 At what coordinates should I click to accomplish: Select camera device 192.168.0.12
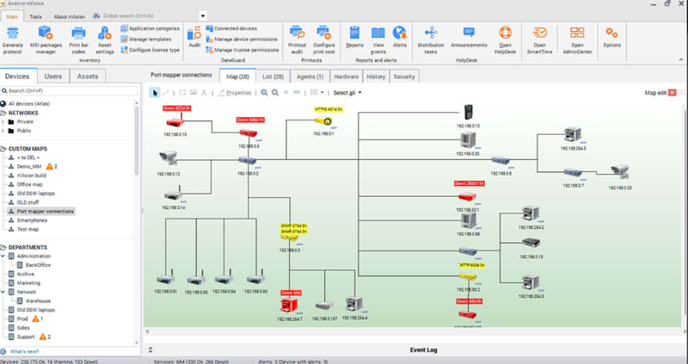pos(168,157)
